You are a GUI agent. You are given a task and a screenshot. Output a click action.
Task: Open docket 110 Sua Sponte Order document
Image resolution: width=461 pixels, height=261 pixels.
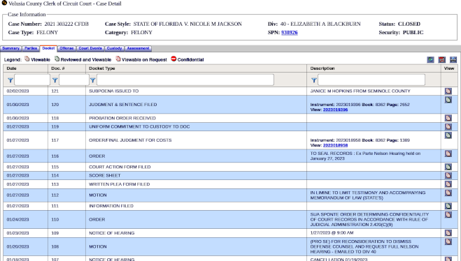click(448, 215)
